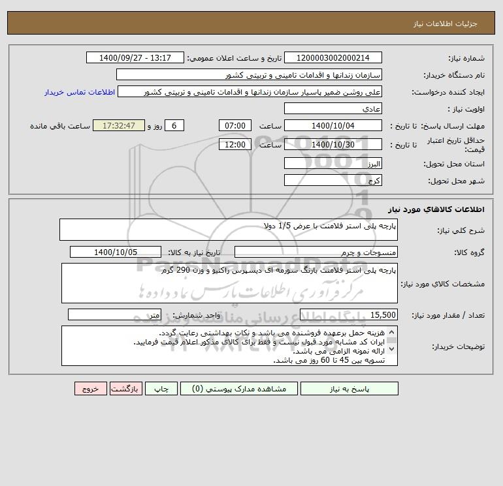
Task: Click the ایجاد کننده درخواست label
Action: [448, 92]
